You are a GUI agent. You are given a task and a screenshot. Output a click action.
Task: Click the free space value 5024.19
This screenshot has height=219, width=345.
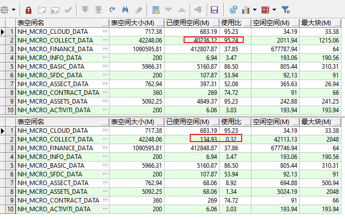(287, 192)
